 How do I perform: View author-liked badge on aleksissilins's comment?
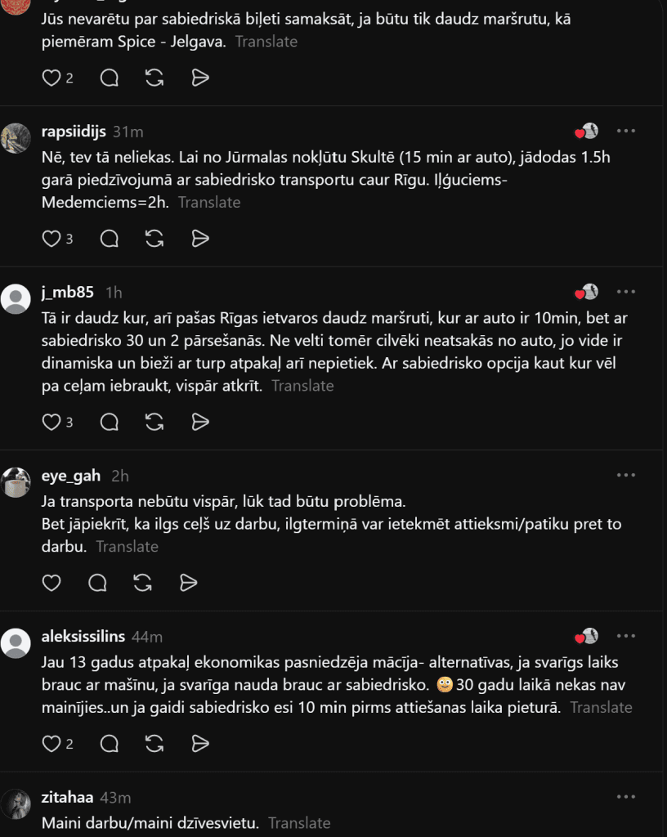[586, 636]
